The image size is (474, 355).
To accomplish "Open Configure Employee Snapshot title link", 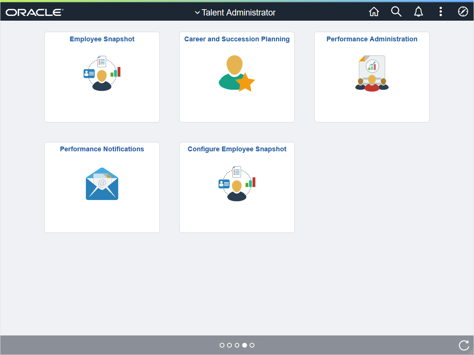I will click(x=237, y=149).
